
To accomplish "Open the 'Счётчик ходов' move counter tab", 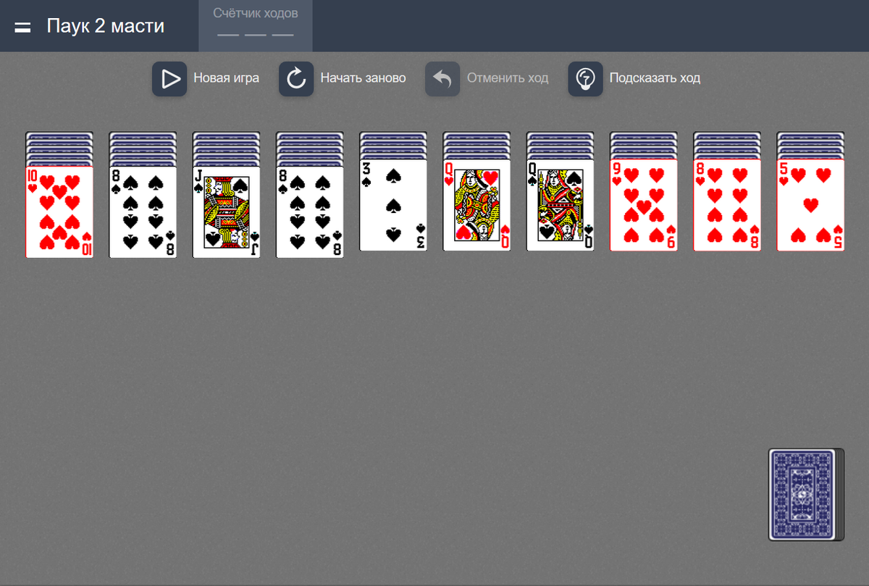I will pyautogui.click(x=256, y=26).
